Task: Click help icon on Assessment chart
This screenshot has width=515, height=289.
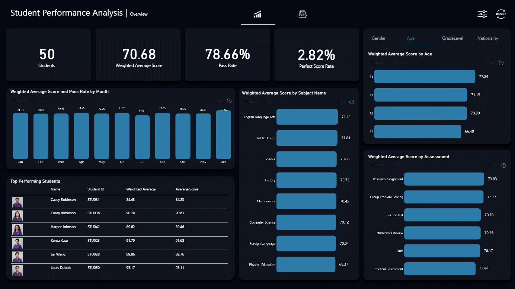Action: [503, 166]
